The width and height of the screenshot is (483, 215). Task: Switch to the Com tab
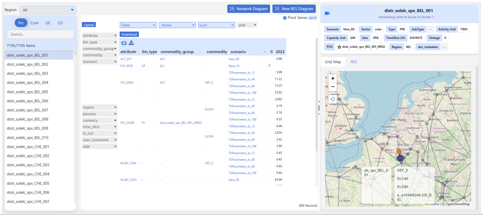[x=34, y=23]
